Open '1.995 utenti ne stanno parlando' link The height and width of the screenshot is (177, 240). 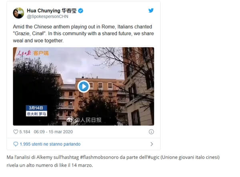point(50,144)
